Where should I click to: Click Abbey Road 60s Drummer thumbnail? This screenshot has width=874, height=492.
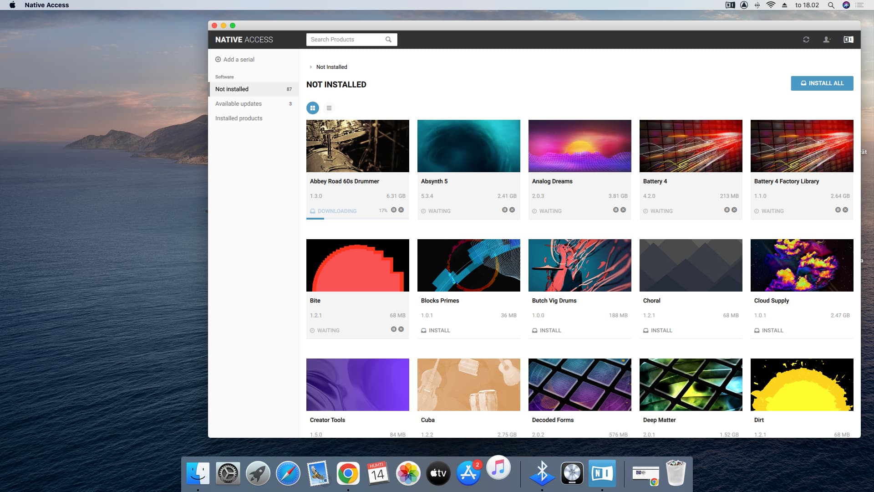click(x=358, y=146)
